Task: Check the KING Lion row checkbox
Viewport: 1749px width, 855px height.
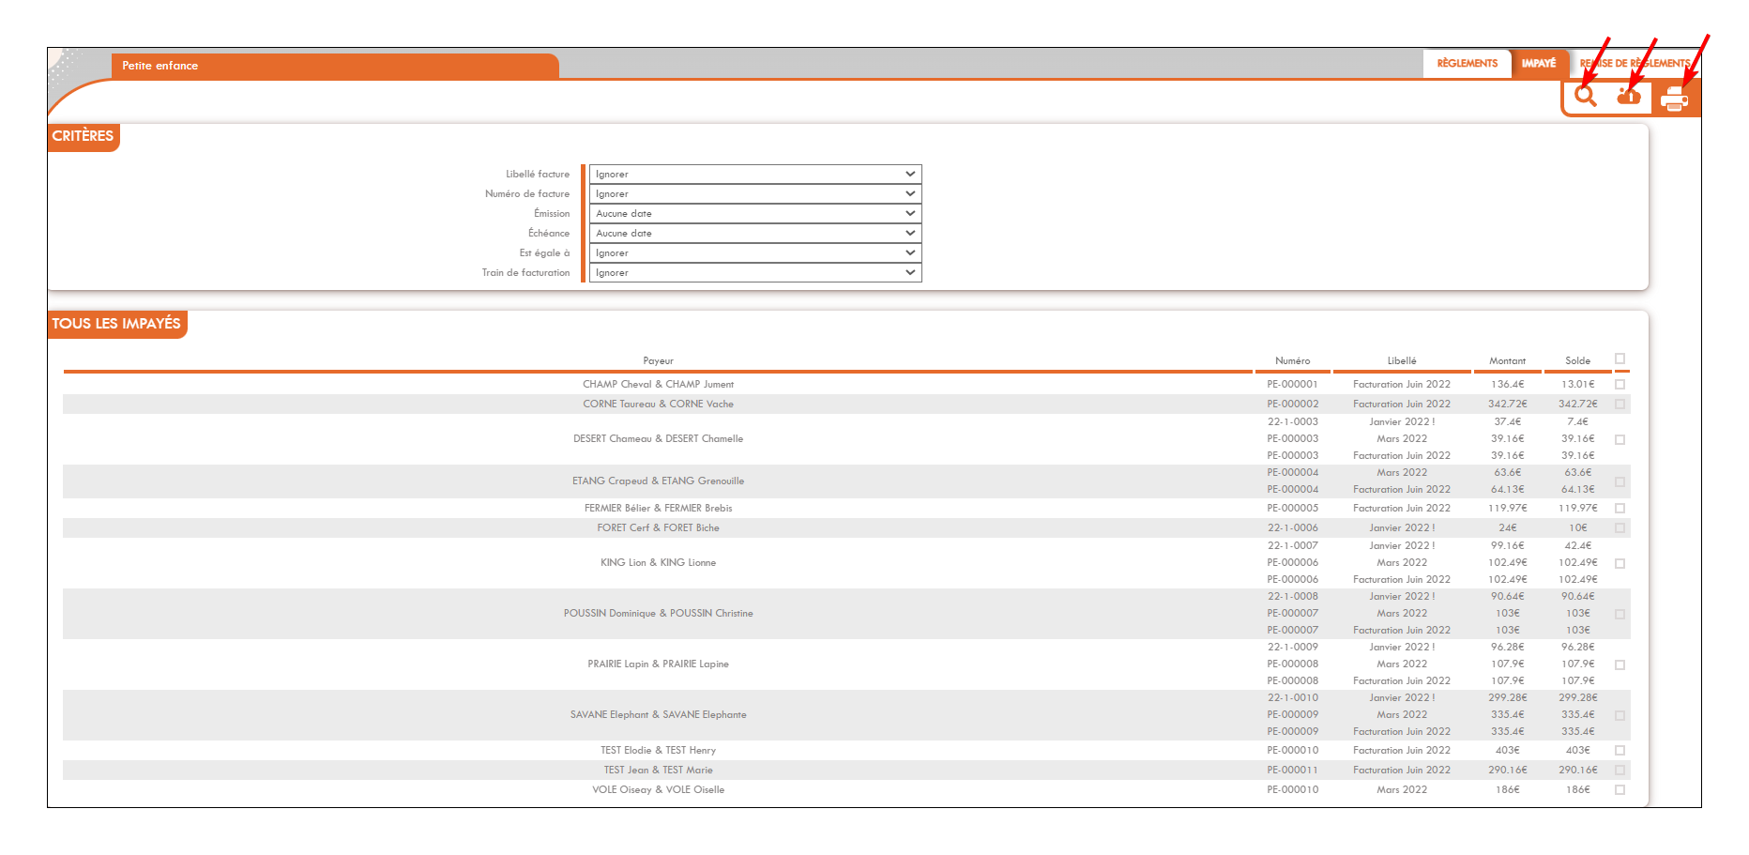Action: 1620,563
